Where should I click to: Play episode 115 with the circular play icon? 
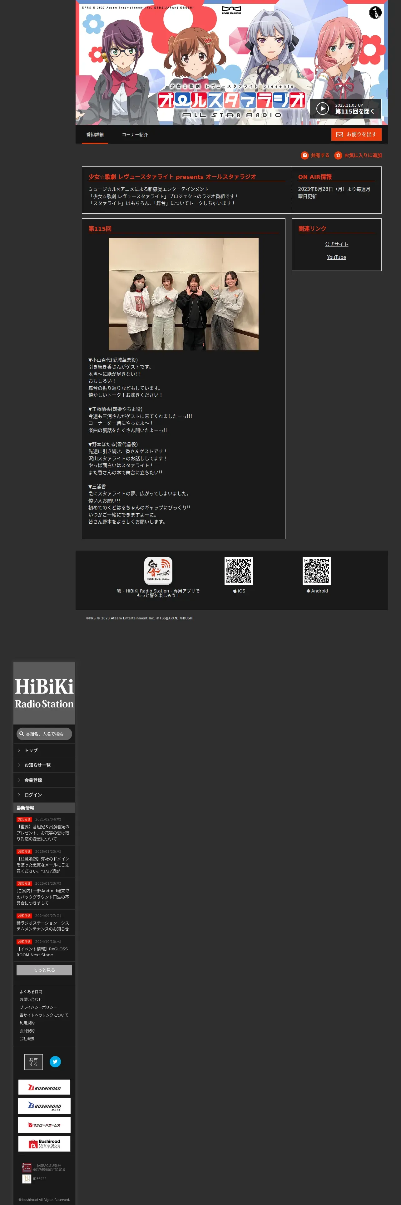click(x=323, y=109)
